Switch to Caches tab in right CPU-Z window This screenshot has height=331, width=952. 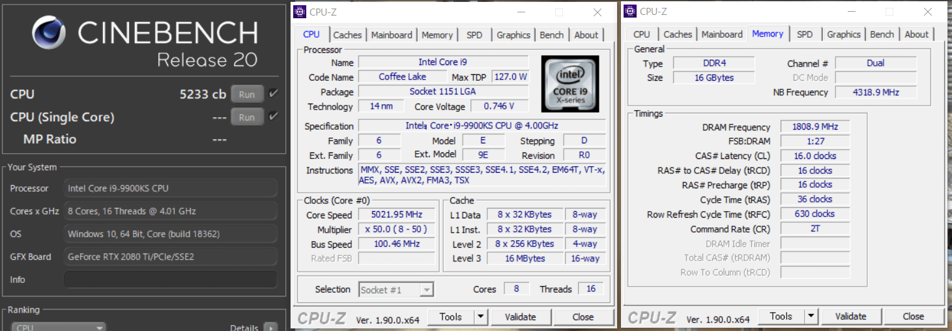click(678, 35)
